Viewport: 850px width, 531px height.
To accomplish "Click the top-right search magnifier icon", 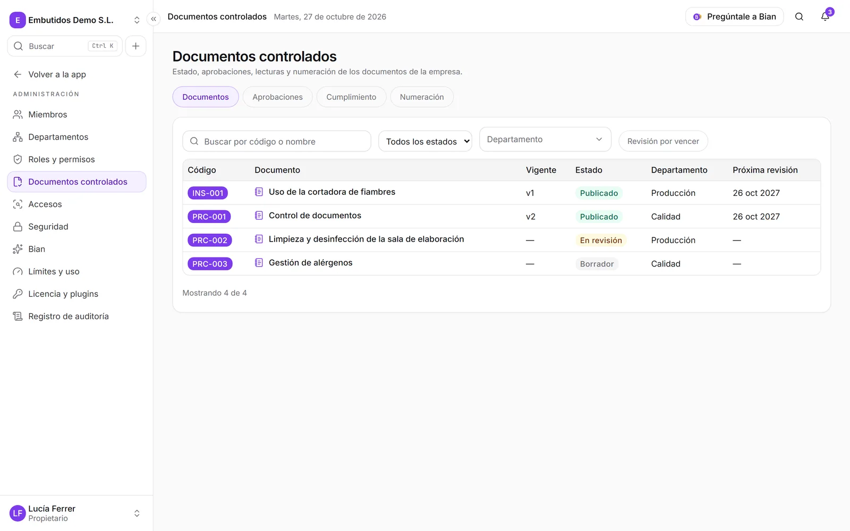I will [799, 16].
